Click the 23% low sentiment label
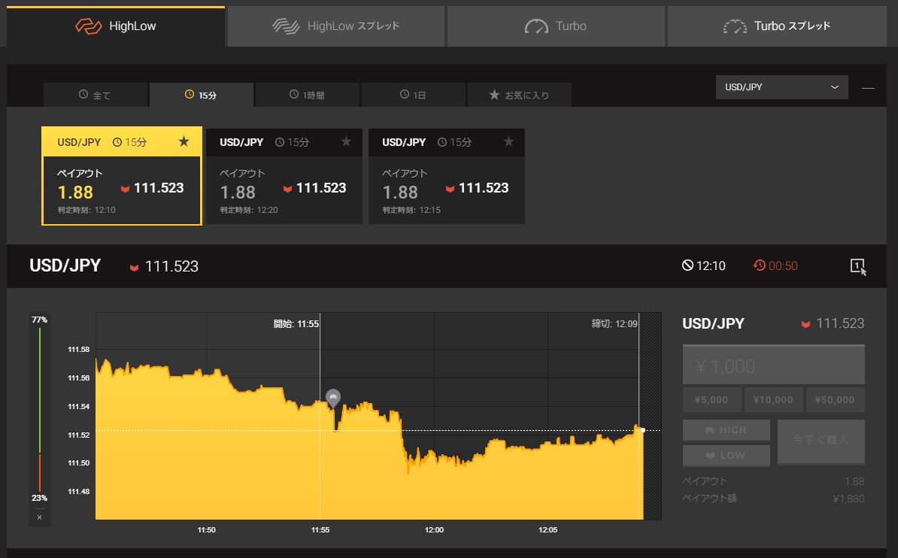 (x=40, y=498)
